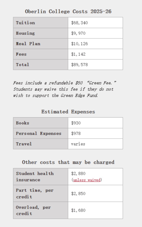Open the 'unless waived' link
Screen dimensions: 142x227
[87, 180]
